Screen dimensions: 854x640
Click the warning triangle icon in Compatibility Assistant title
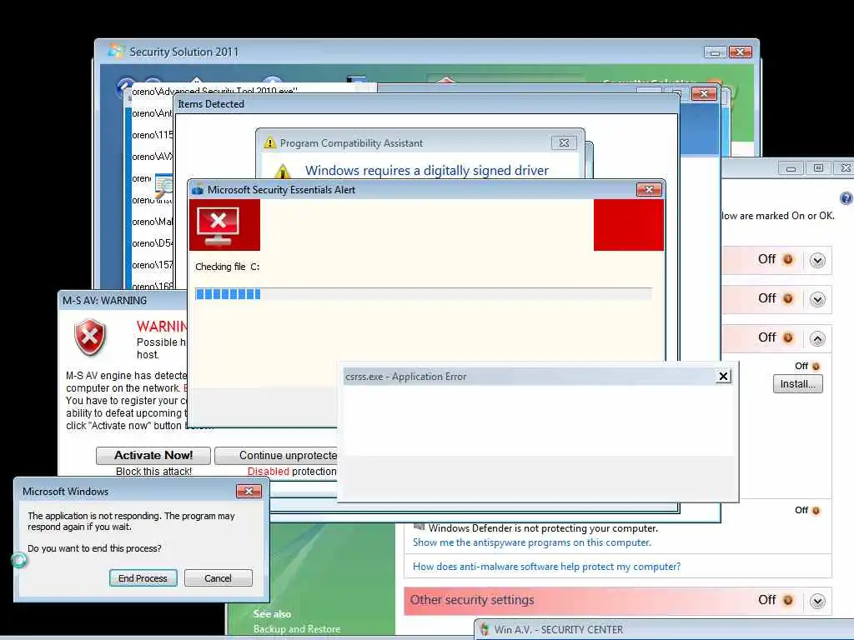[269, 143]
